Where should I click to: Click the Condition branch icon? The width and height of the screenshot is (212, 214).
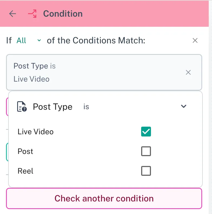click(x=32, y=14)
